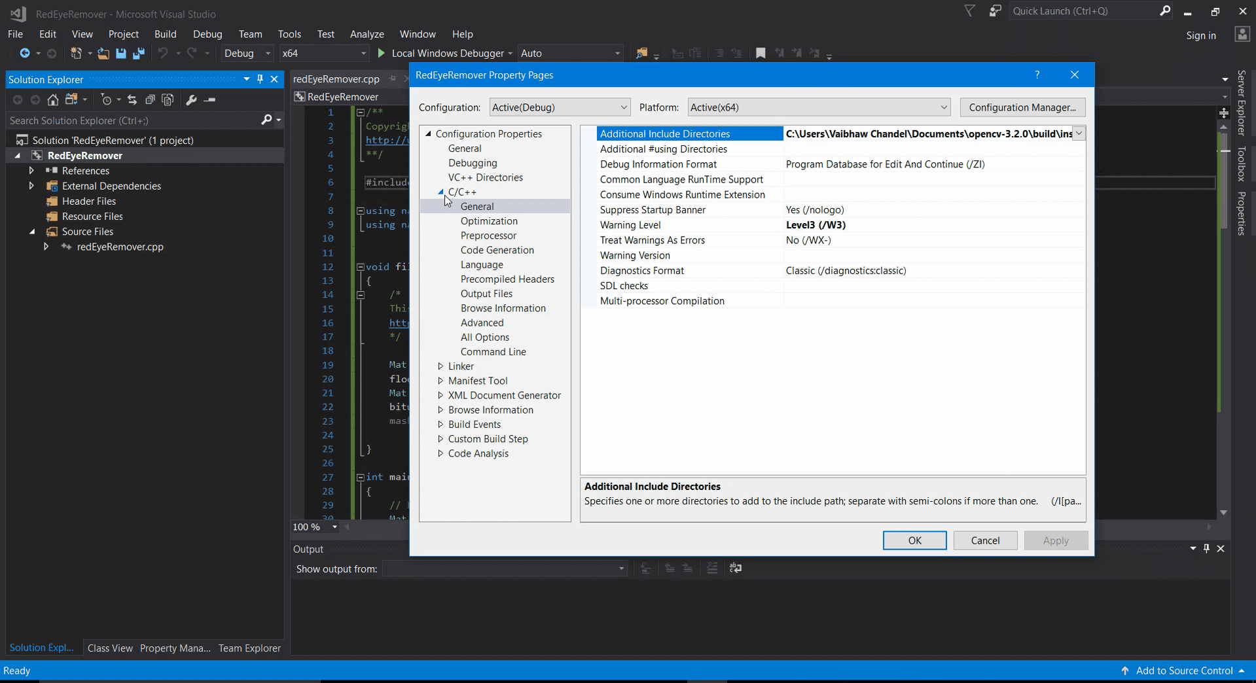Click the Collapse All icon in Solution Explorer

(150, 99)
